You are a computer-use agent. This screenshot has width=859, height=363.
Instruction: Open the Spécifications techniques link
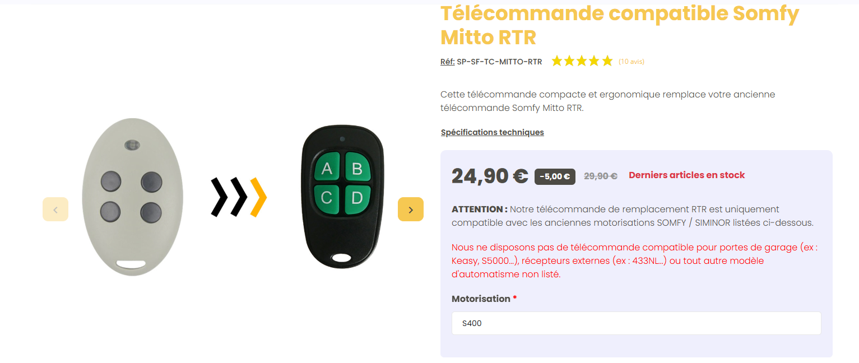[x=492, y=132]
